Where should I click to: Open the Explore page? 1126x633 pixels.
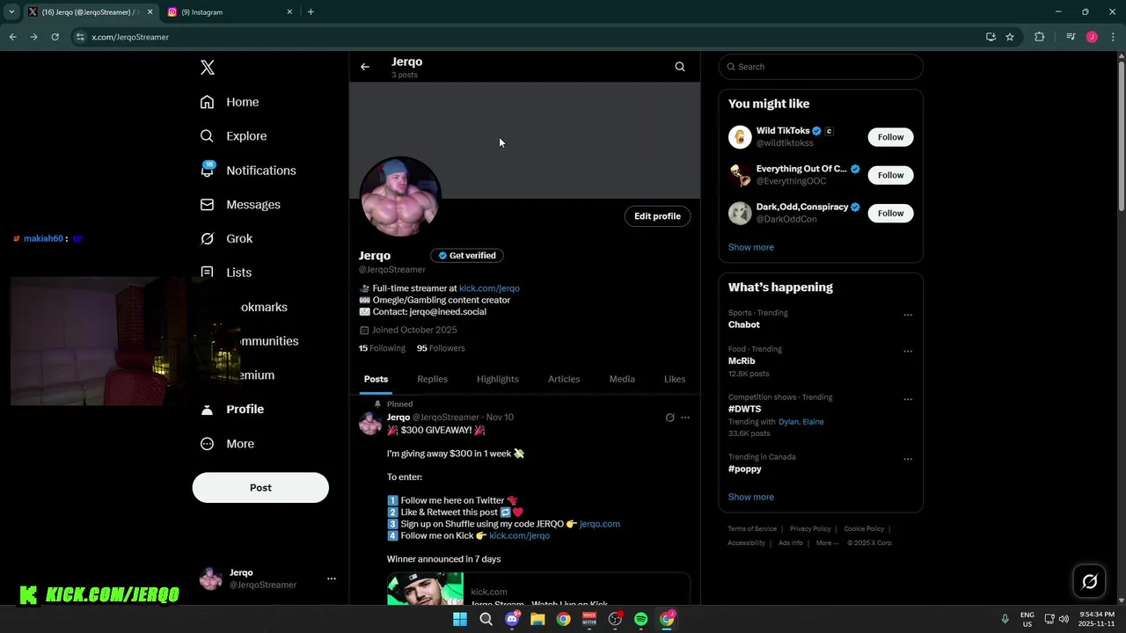[x=233, y=136]
